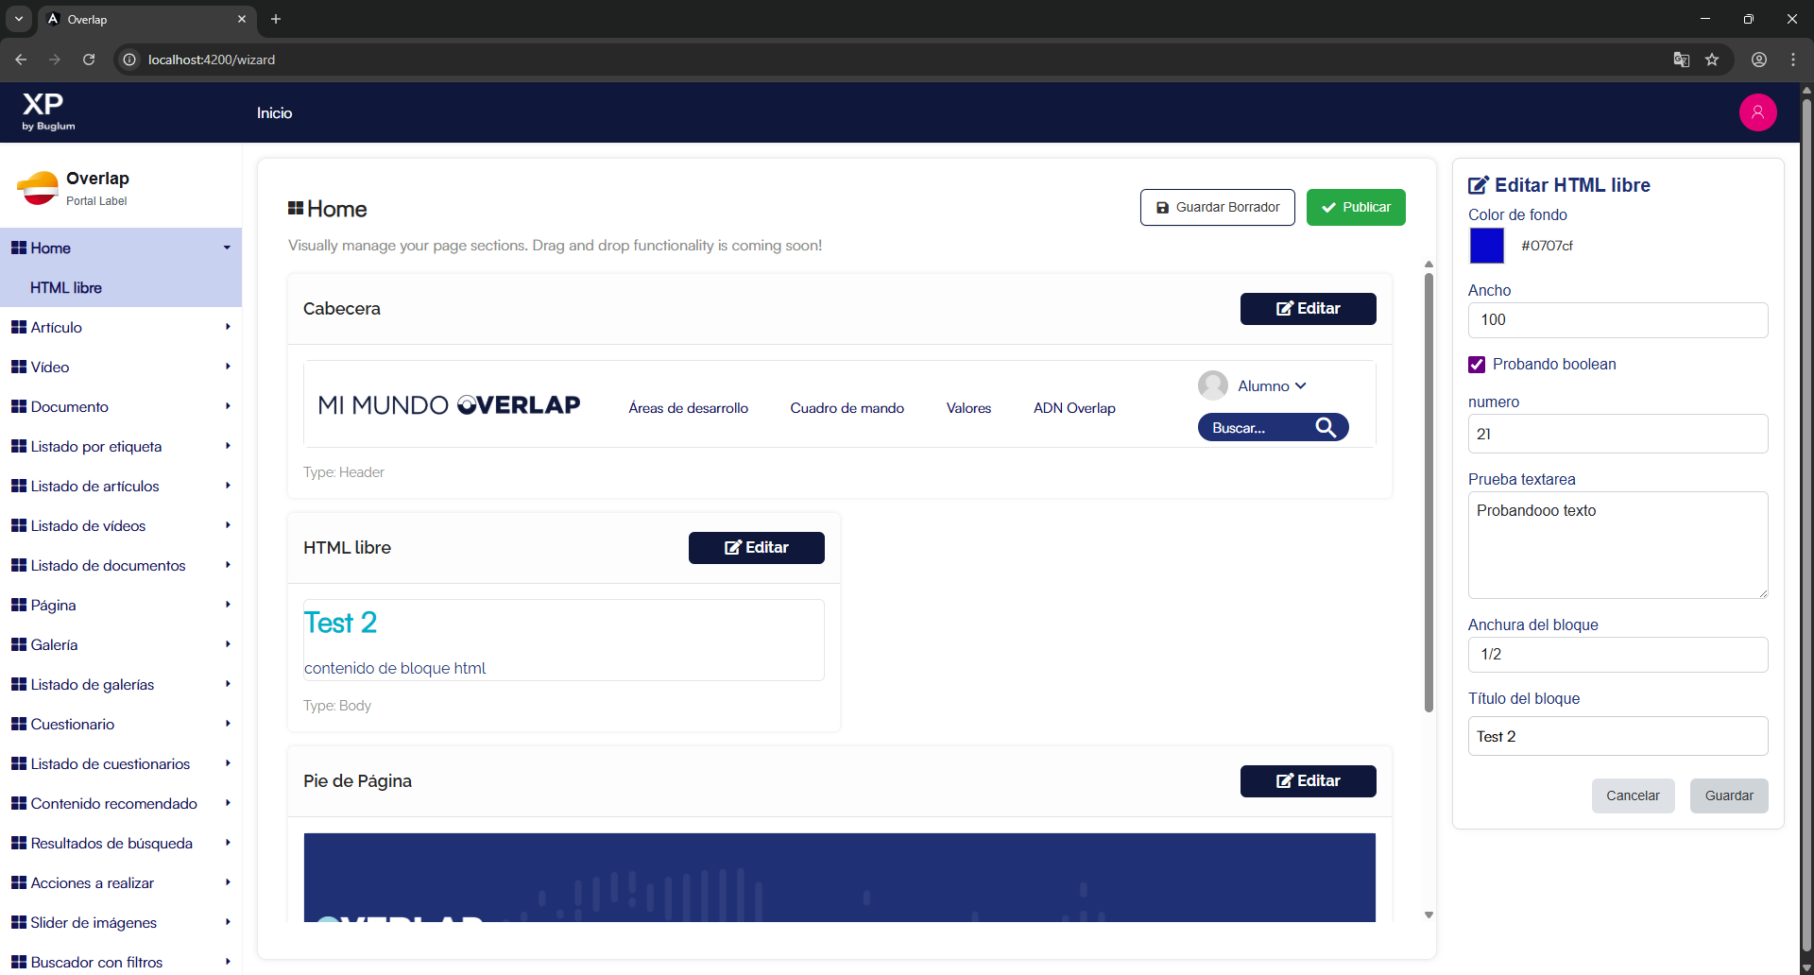
Task: Open the blue Color de fondo swatch
Action: (1486, 246)
